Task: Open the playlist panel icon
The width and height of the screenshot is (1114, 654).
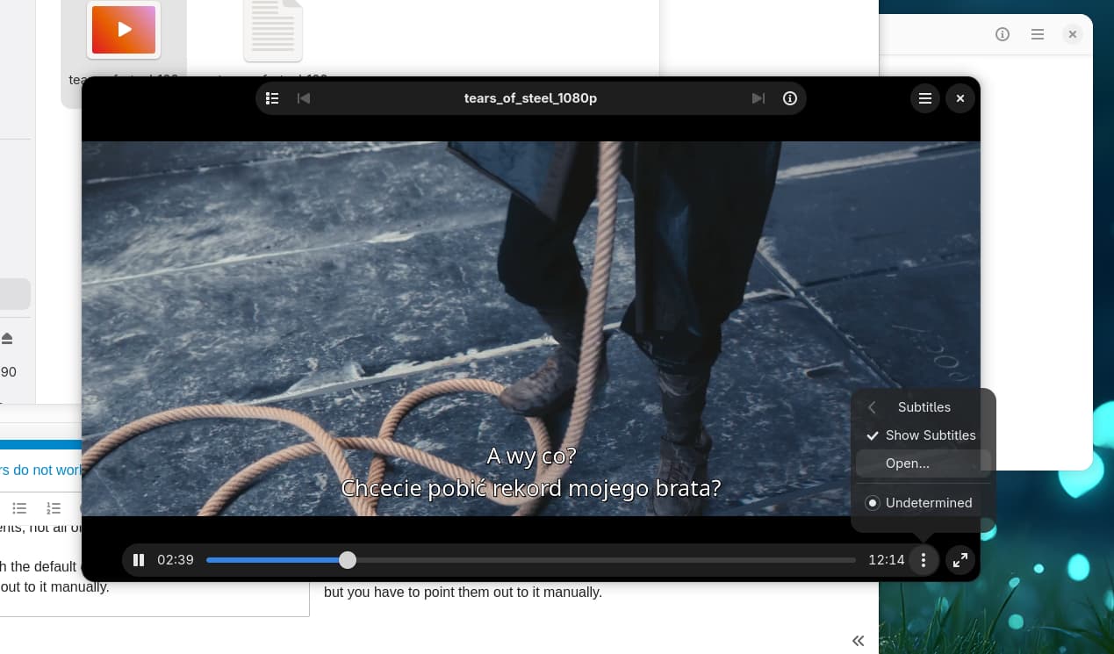Action: pyautogui.click(x=272, y=98)
